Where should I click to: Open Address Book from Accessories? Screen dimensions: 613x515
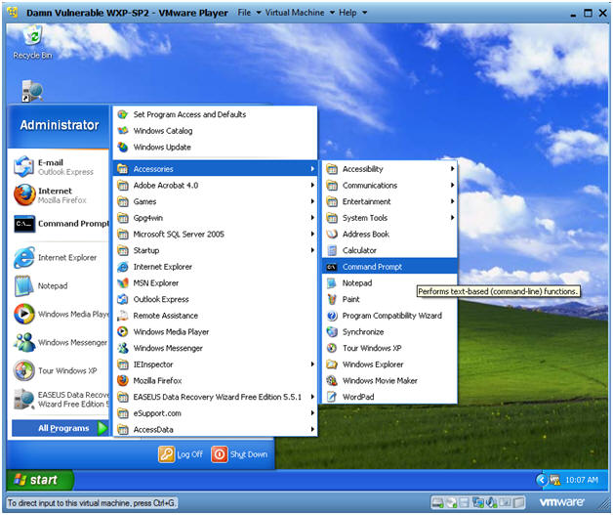tap(389, 234)
